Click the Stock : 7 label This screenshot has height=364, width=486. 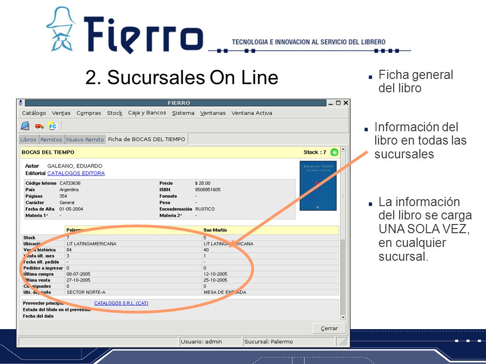coord(315,152)
